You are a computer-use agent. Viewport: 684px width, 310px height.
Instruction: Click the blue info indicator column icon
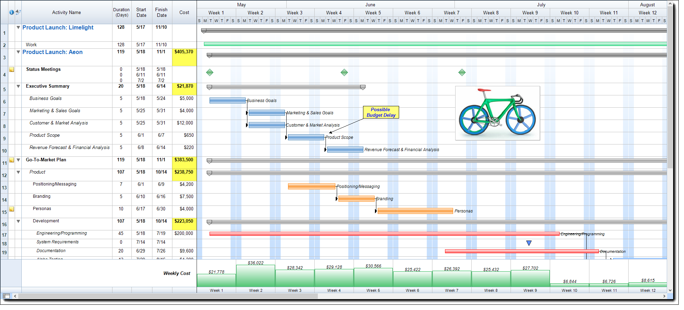pyautogui.click(x=12, y=12)
